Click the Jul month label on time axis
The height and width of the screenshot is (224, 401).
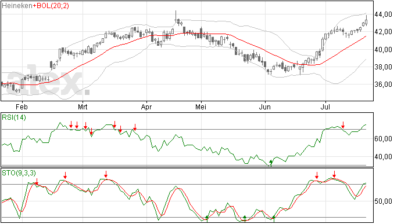pyautogui.click(x=325, y=107)
